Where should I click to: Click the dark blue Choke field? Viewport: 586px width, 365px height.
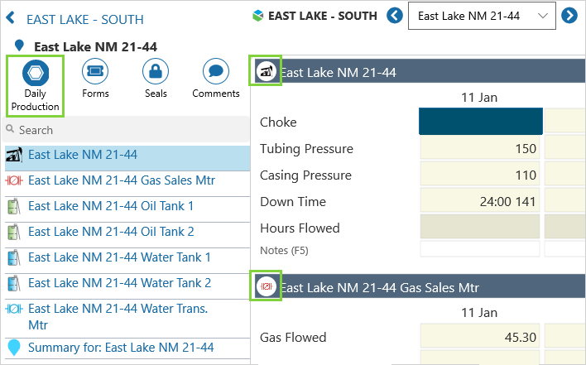click(x=481, y=122)
